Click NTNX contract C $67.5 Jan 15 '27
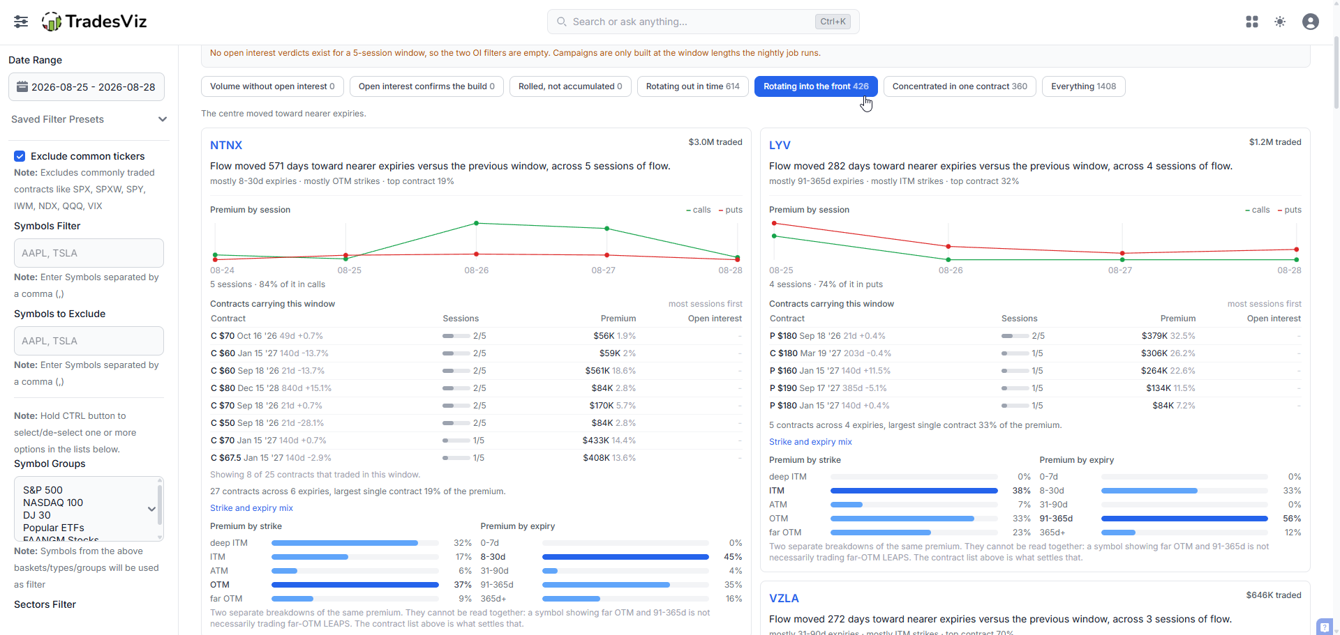Viewport: 1340px width, 635px height. coord(271,458)
